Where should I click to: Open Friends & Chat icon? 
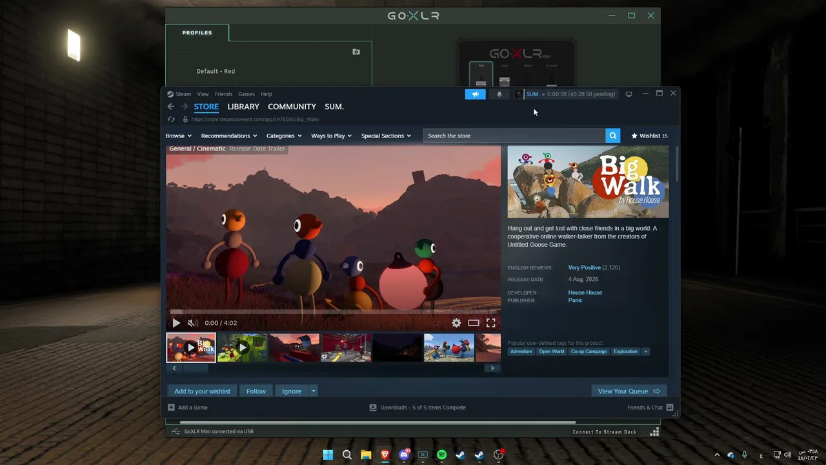coord(670,408)
